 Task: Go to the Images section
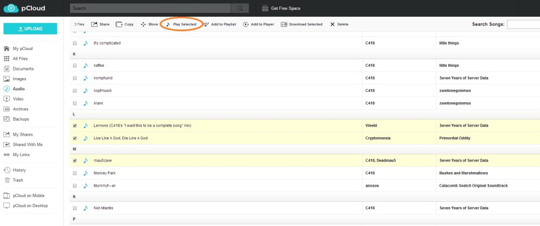19,79
